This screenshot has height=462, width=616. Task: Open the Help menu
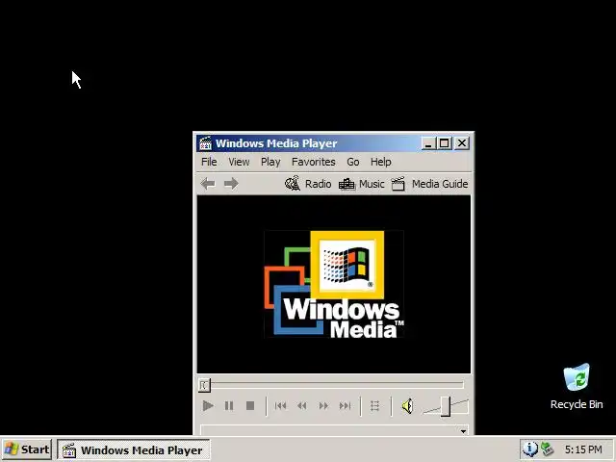381,162
